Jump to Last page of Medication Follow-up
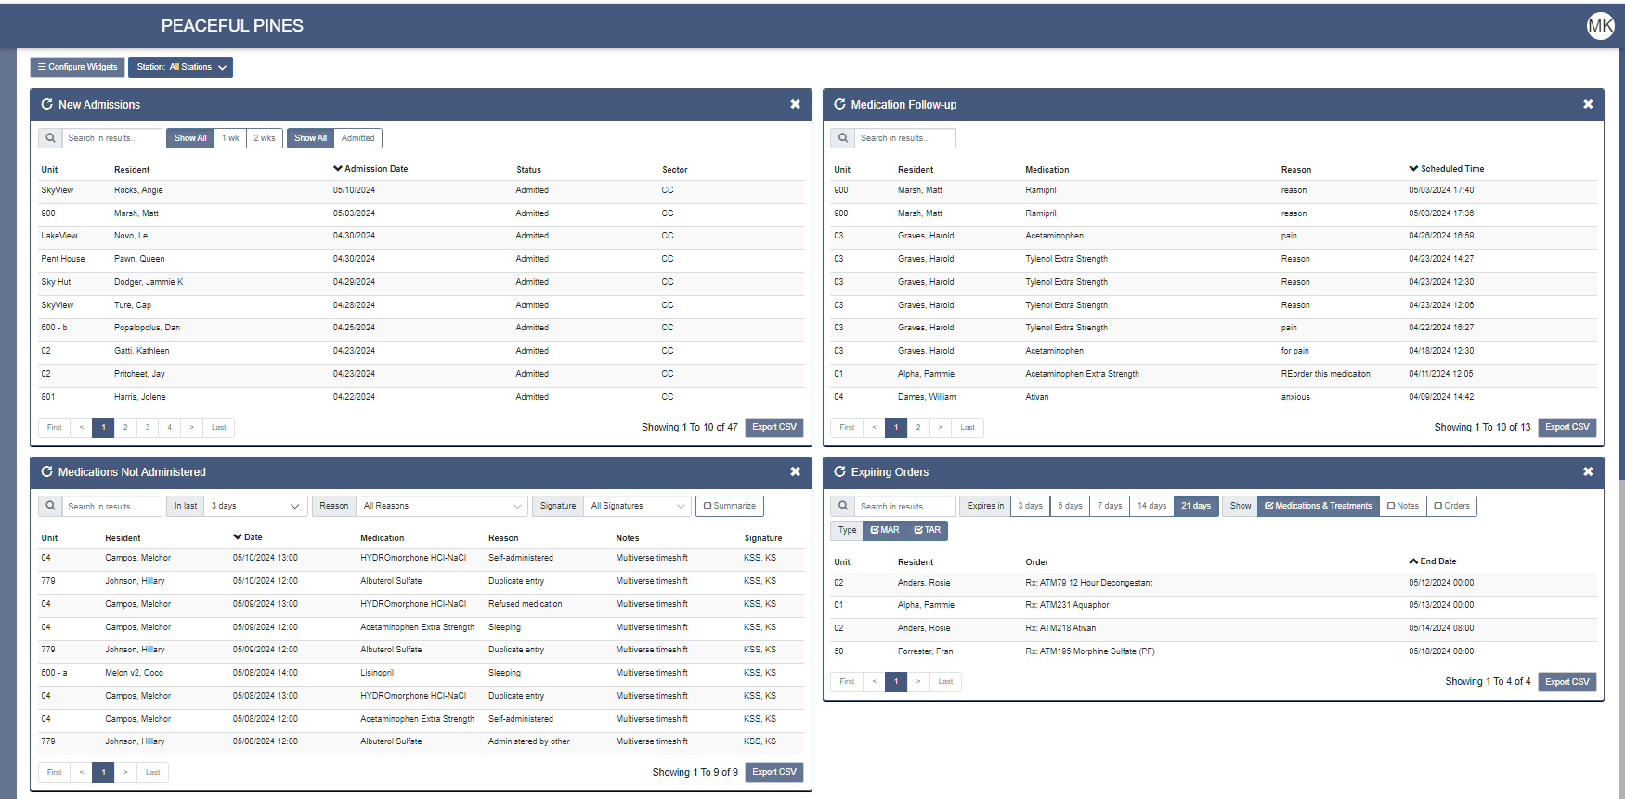This screenshot has width=1625, height=799. (968, 427)
